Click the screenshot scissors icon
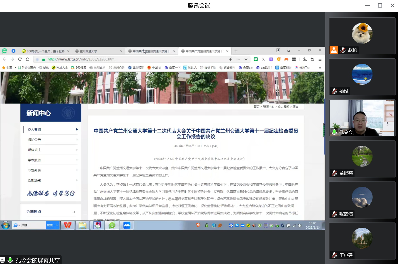 [x=263, y=59]
